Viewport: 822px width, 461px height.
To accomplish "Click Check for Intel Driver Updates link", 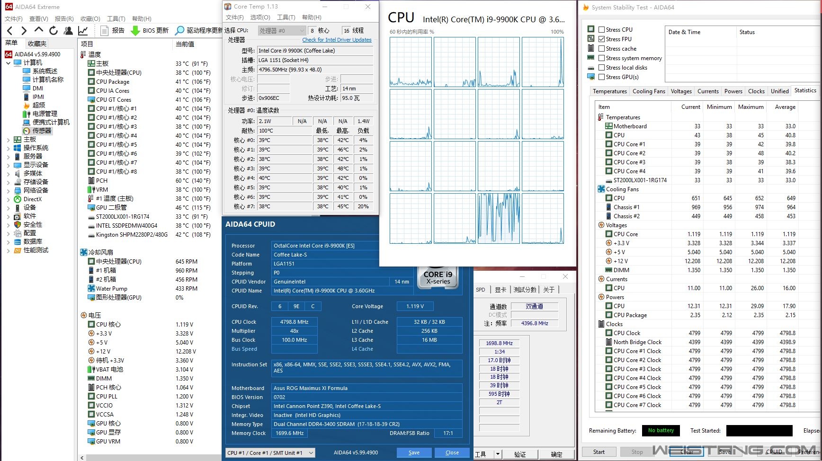I will click(x=337, y=40).
